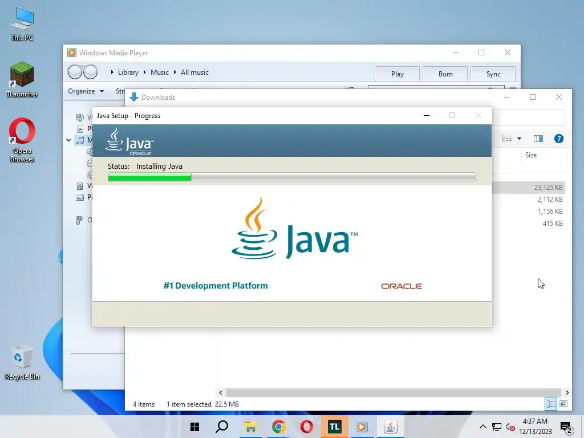This screenshot has width=584, height=438.
Task: Select Videos film icon in Media Player tree
Action: pos(80,185)
